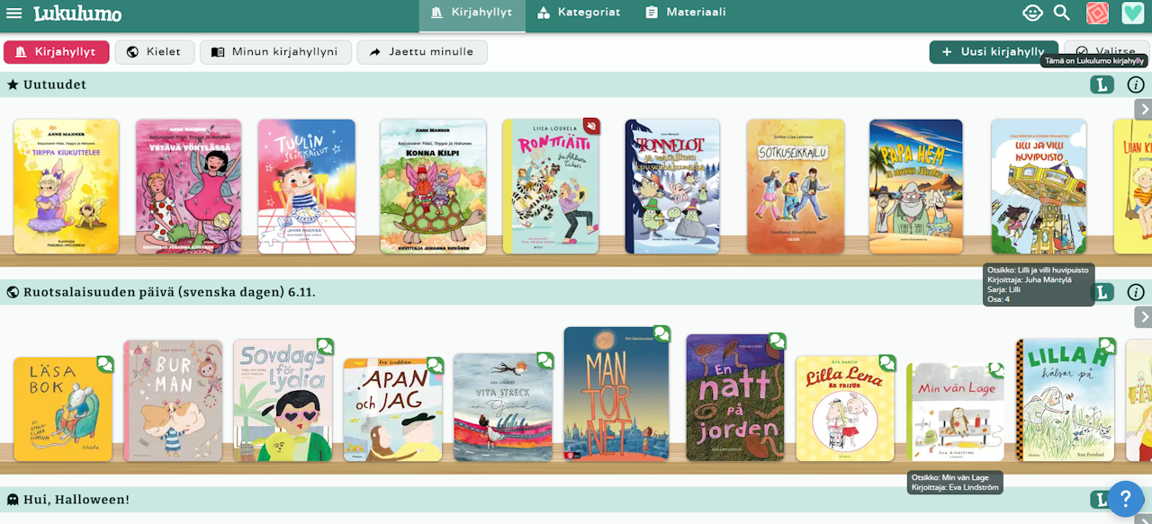Click the search magnifier icon
1152x524 pixels.
tap(1062, 13)
